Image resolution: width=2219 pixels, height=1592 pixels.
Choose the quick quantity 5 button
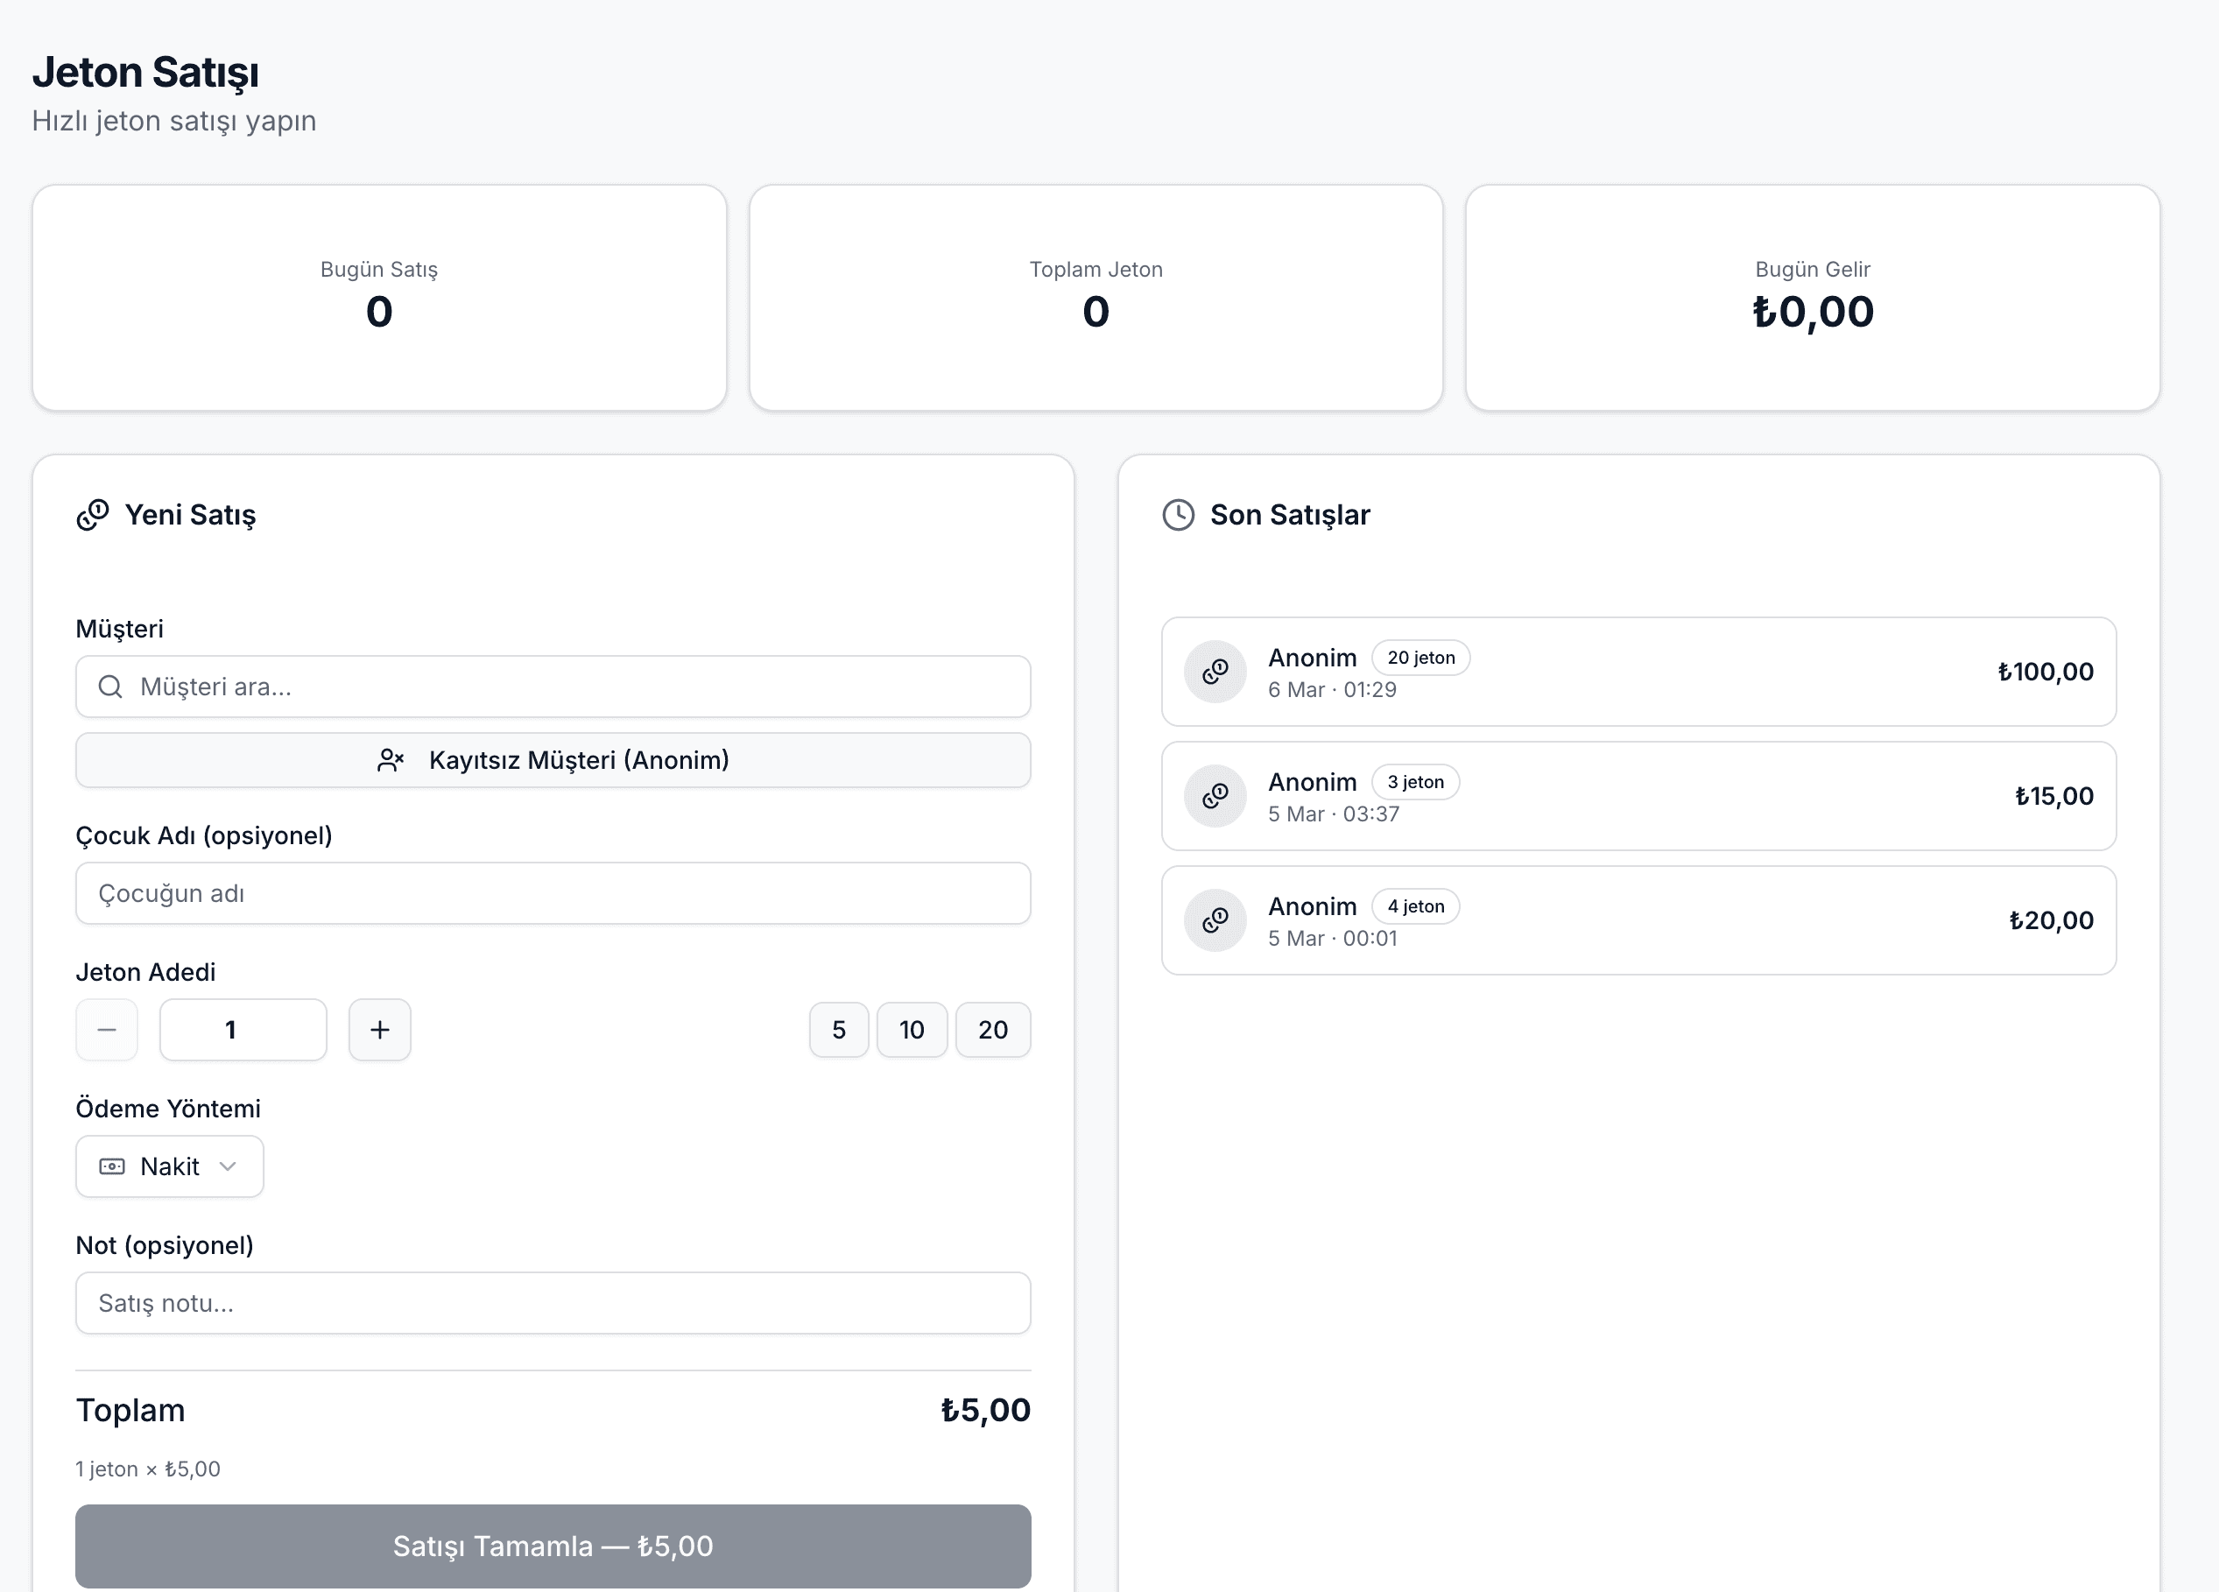839,1029
